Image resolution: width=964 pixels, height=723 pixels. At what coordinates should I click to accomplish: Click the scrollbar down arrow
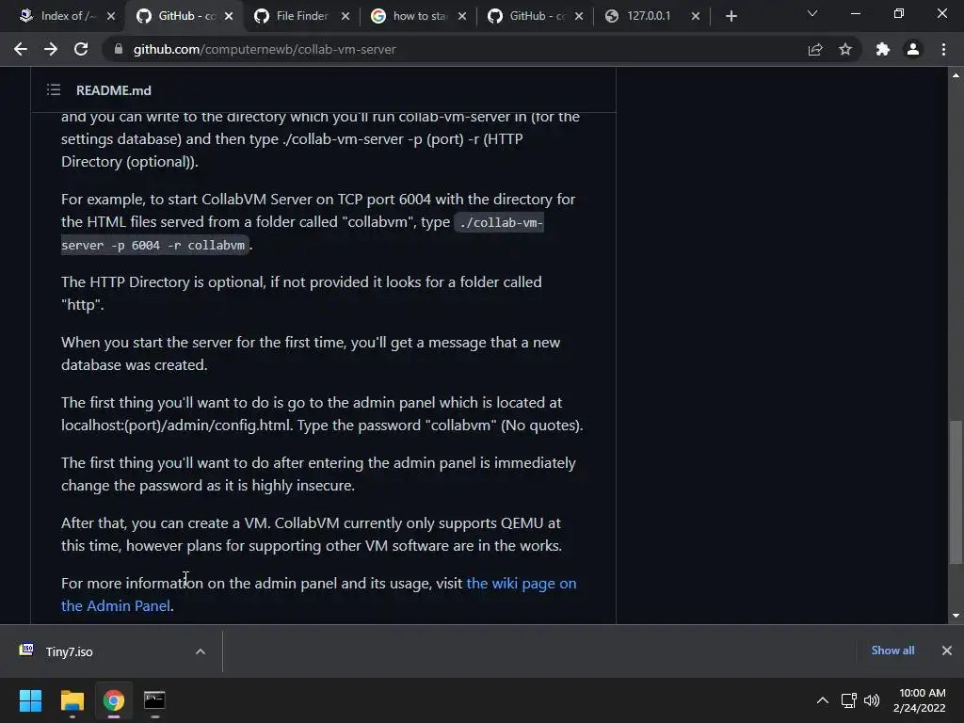956,616
